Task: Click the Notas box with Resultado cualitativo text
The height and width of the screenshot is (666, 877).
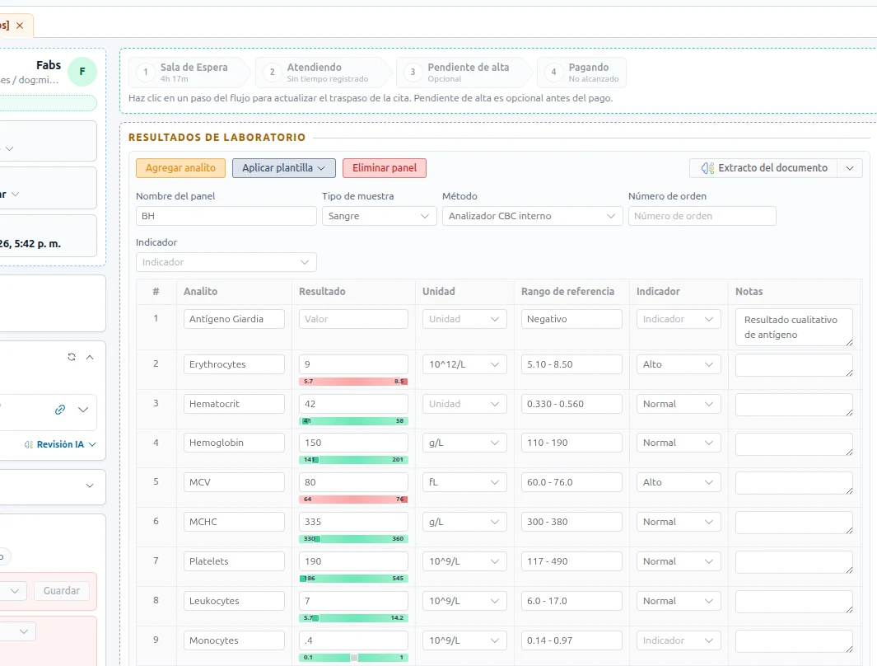Action: (x=794, y=327)
